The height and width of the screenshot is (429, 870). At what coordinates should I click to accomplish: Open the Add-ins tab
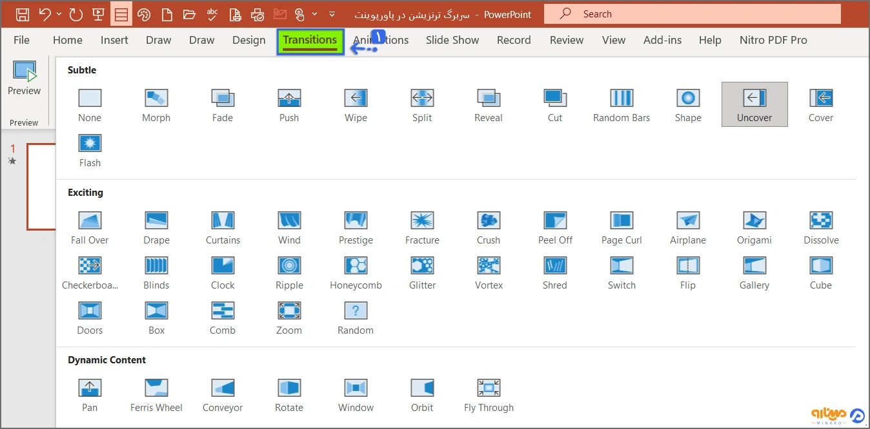(x=663, y=40)
